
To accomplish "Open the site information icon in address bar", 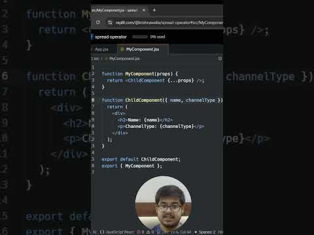I will (110, 22).
